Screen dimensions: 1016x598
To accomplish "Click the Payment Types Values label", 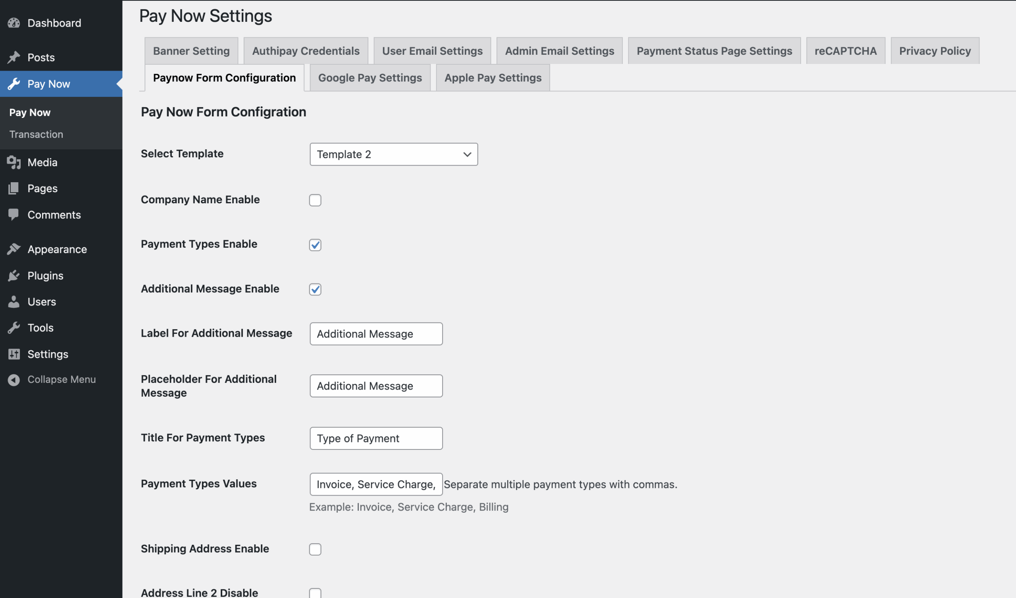I will coord(198,484).
